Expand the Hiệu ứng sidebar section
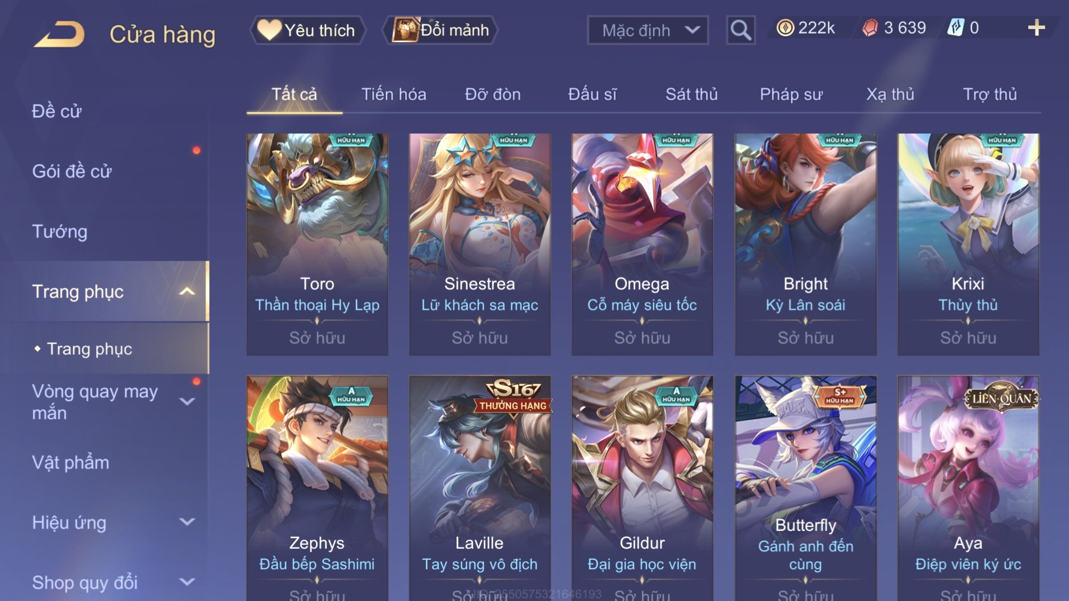Viewport: 1069px width, 601px height. pyautogui.click(x=187, y=522)
